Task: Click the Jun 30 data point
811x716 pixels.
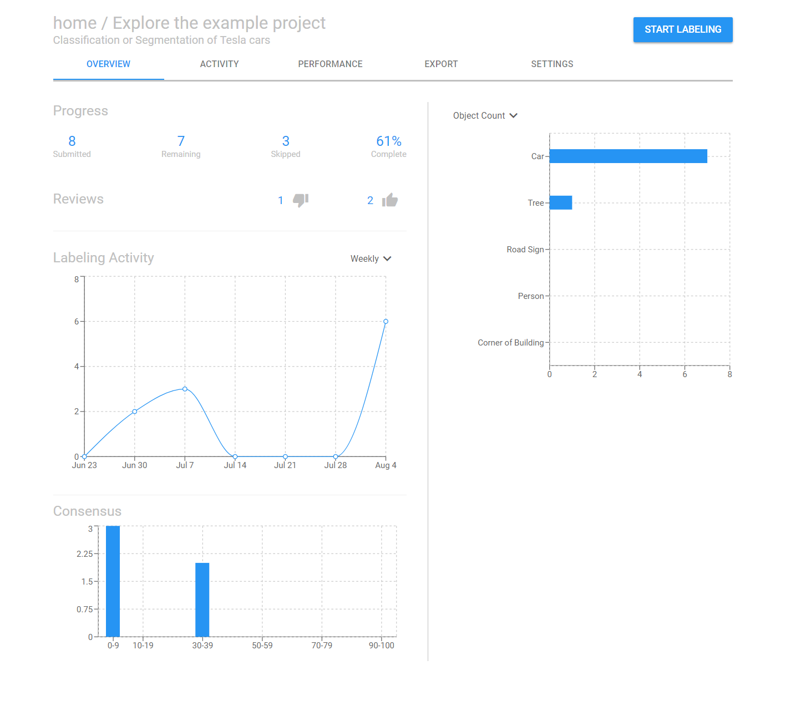Action: click(135, 412)
